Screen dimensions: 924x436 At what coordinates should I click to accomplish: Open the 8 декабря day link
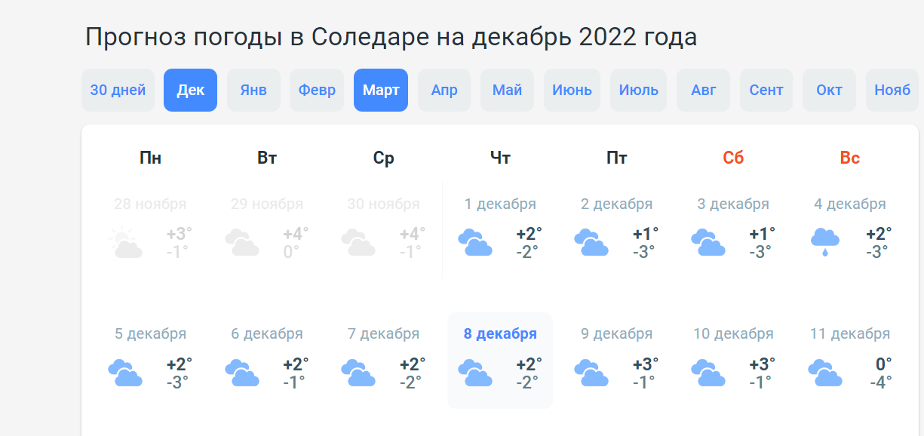[500, 333]
